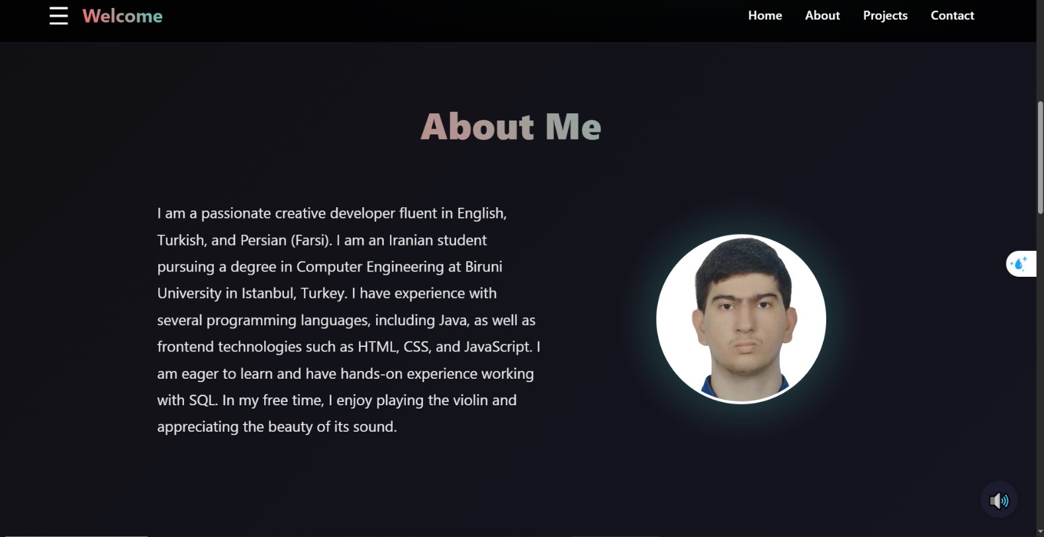Click the blue water drop sparkle widget

pyautogui.click(x=1020, y=264)
